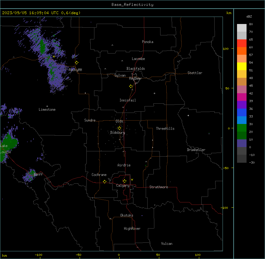Click the Stettler city label
The image size is (265, 259).
click(x=195, y=73)
